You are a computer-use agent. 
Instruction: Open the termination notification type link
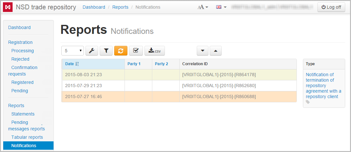322,86
